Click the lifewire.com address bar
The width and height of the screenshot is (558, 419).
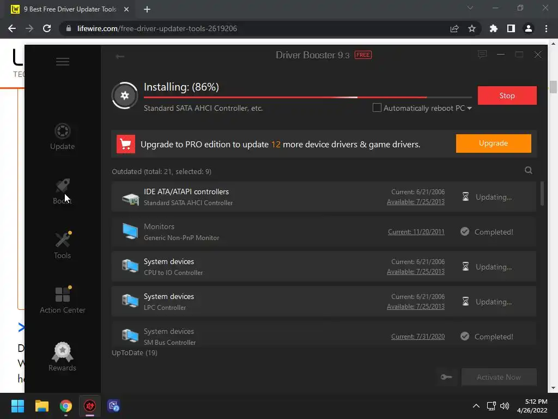click(x=256, y=28)
